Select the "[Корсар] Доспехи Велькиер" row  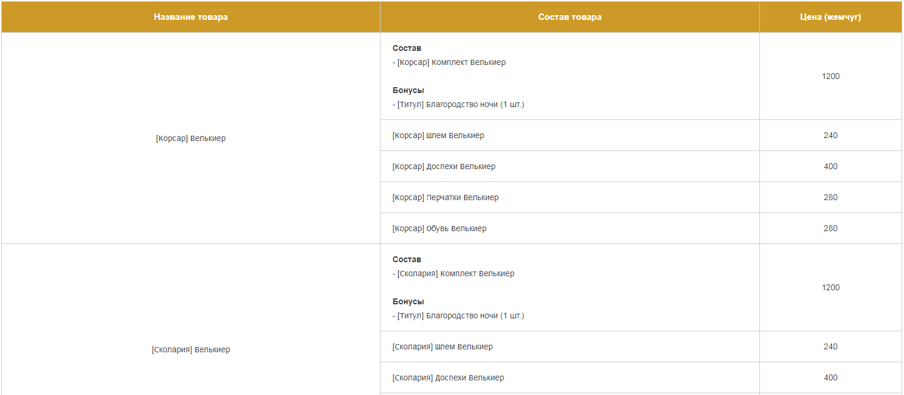(444, 167)
